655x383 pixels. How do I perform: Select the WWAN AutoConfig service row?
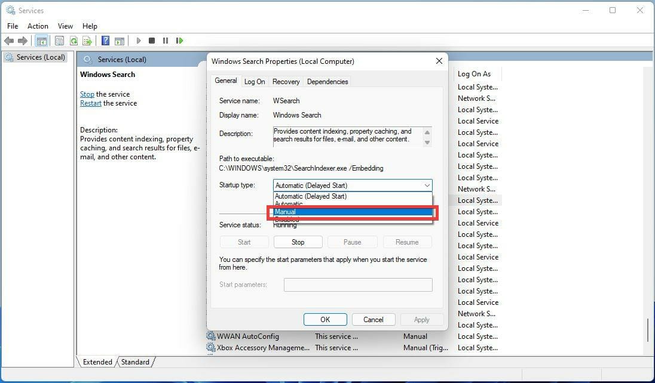click(353, 336)
